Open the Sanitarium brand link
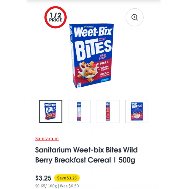 click(x=47, y=139)
